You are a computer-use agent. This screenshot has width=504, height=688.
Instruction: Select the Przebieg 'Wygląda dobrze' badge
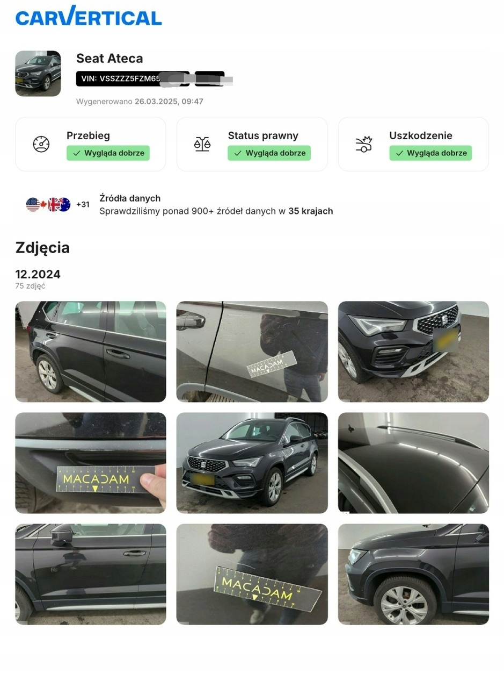108,153
